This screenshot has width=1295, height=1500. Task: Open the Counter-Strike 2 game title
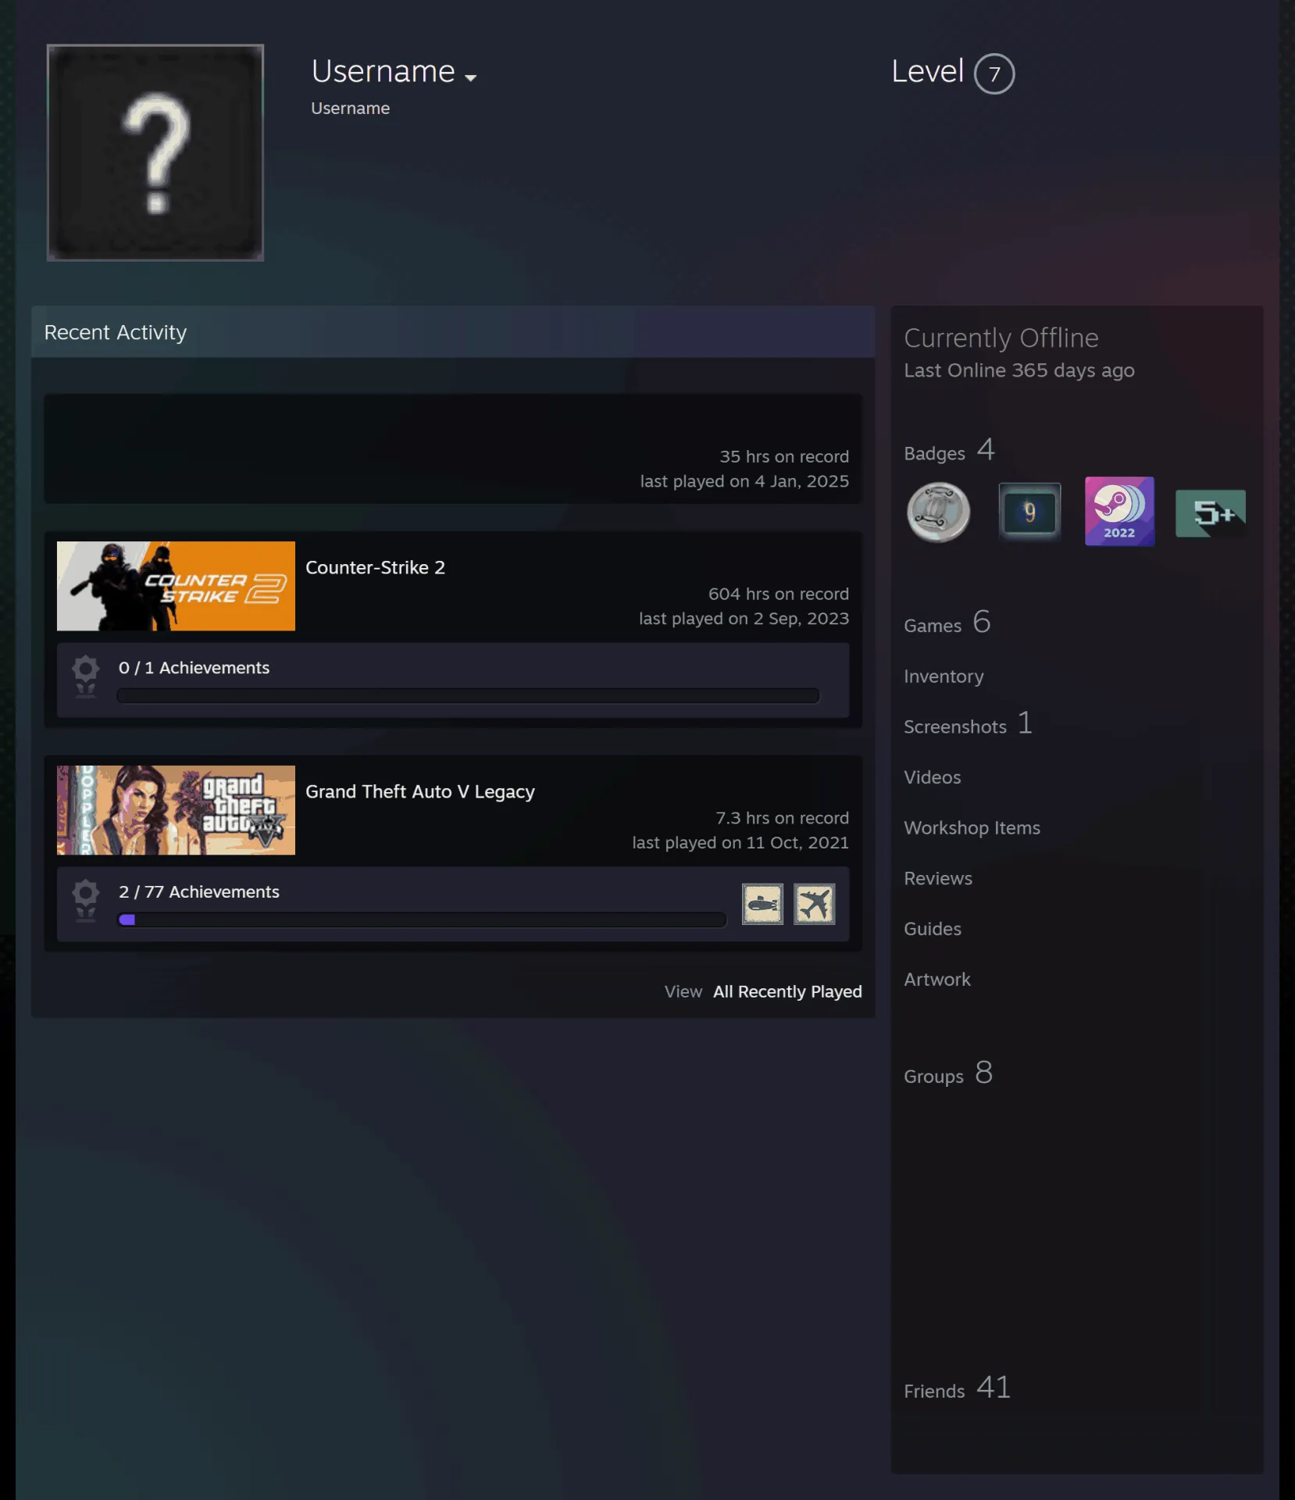pos(375,567)
